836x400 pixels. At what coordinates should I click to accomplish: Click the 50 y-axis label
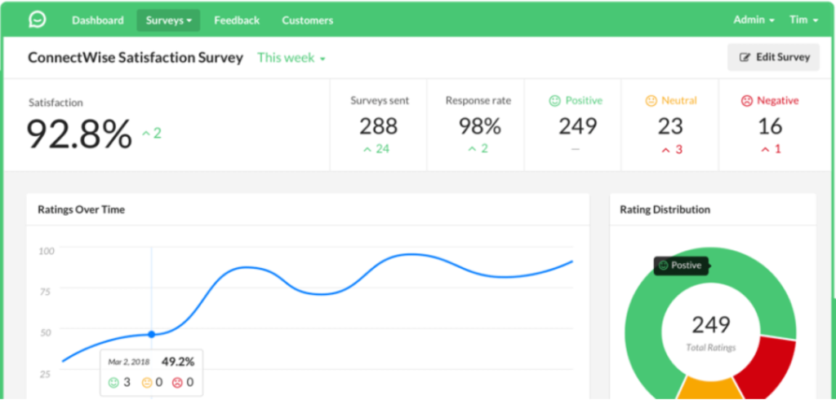(46, 333)
